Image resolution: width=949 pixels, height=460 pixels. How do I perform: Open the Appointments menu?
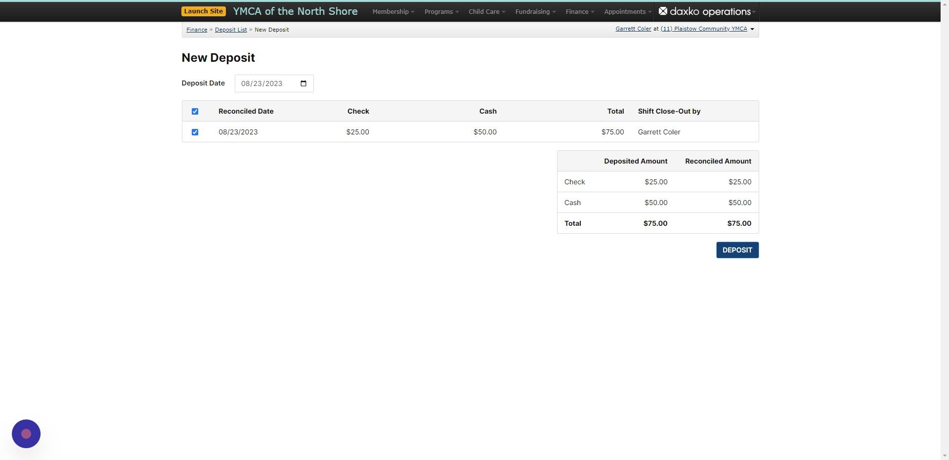point(627,11)
